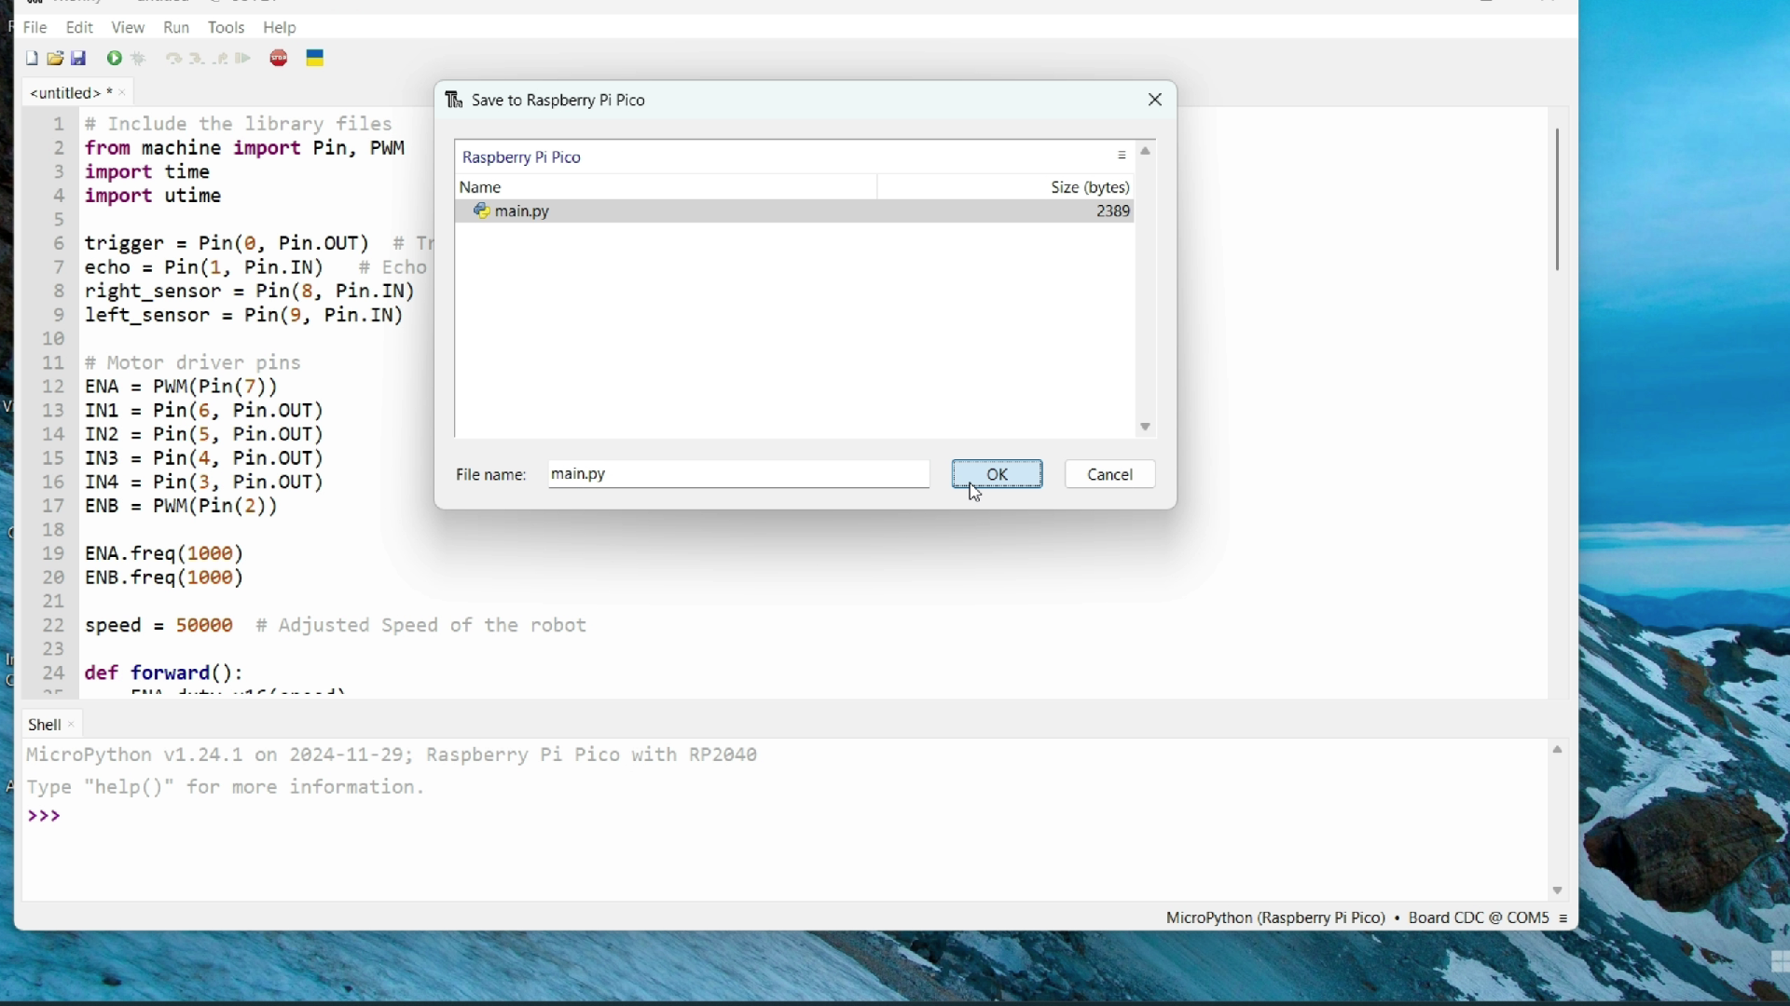Click the Ukraine flag support icon
Screen dimensions: 1790x1006
316,59
